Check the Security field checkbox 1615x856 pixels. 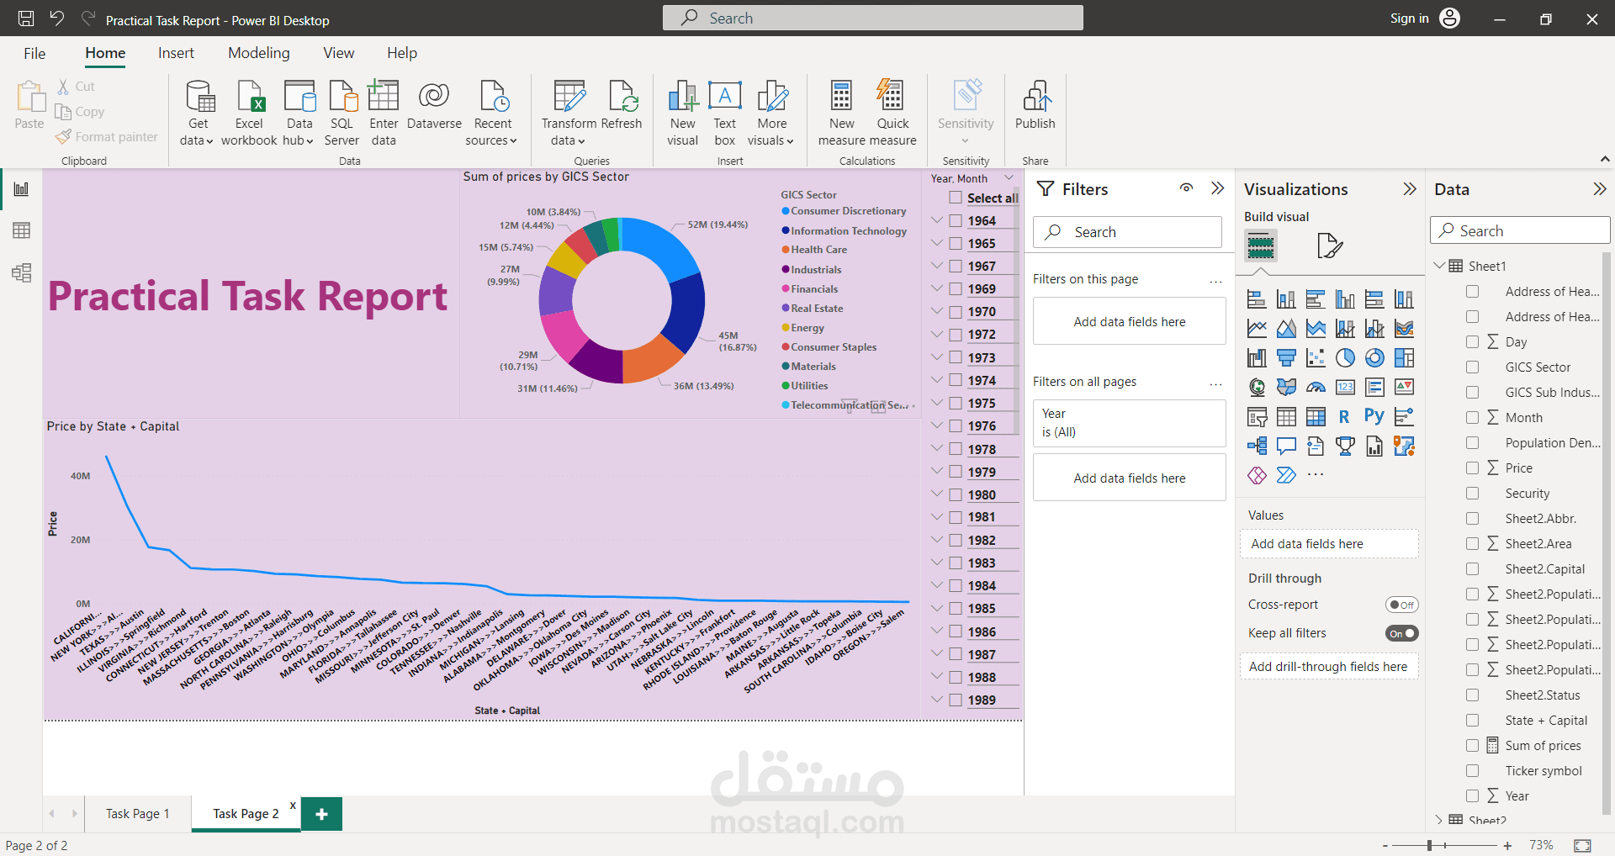coord(1472,494)
